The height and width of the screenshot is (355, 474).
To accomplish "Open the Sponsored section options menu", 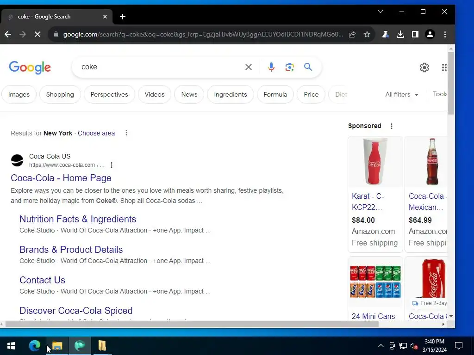I will pyautogui.click(x=392, y=126).
